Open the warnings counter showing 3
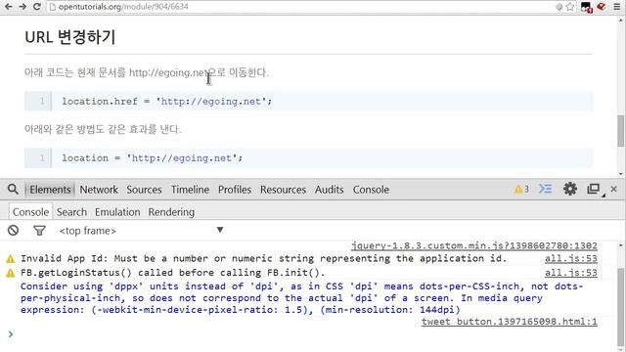This screenshot has height=352, width=626. [x=521, y=189]
